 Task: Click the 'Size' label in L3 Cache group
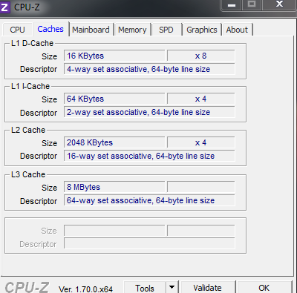pos(49,188)
